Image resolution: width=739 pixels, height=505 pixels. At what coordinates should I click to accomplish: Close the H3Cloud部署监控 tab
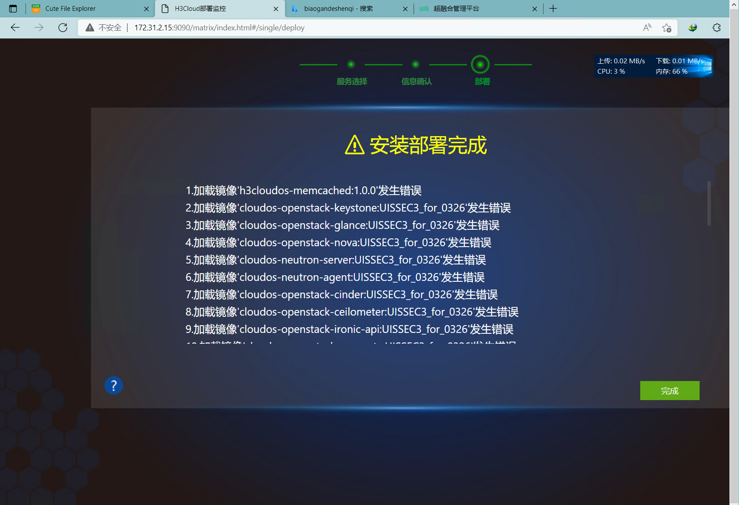tap(276, 9)
